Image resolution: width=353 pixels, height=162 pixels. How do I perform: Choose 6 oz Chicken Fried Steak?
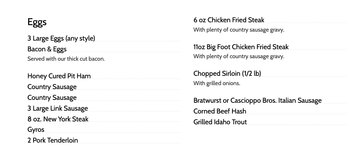229,20
